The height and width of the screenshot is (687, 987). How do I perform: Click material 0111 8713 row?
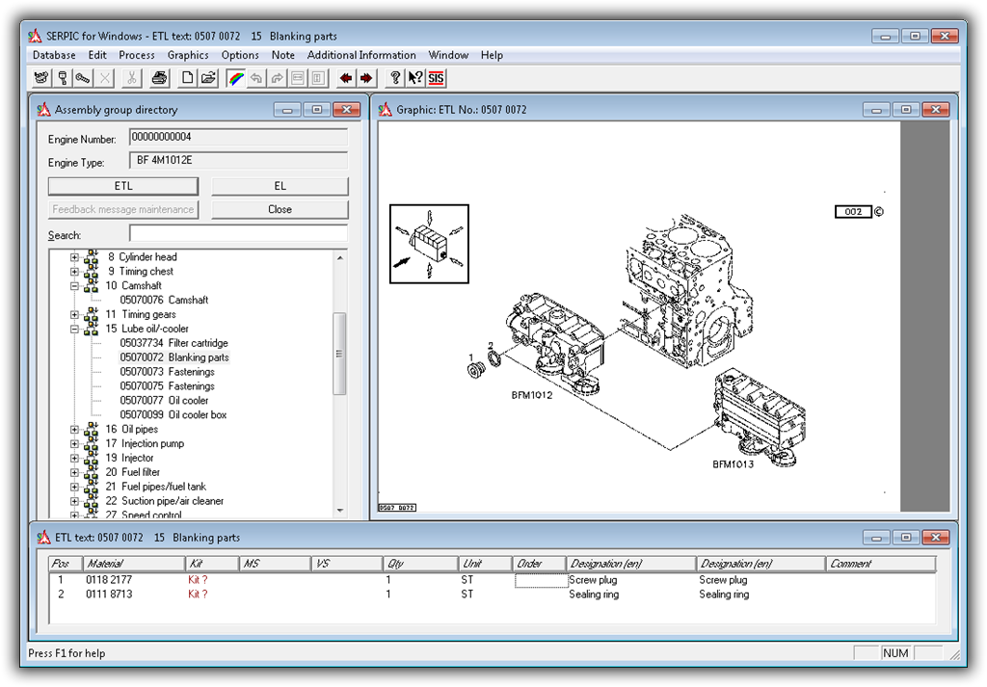109,594
